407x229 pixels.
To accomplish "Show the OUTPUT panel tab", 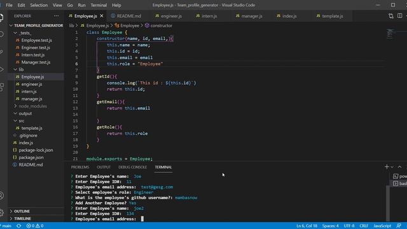I will [x=104, y=167].
